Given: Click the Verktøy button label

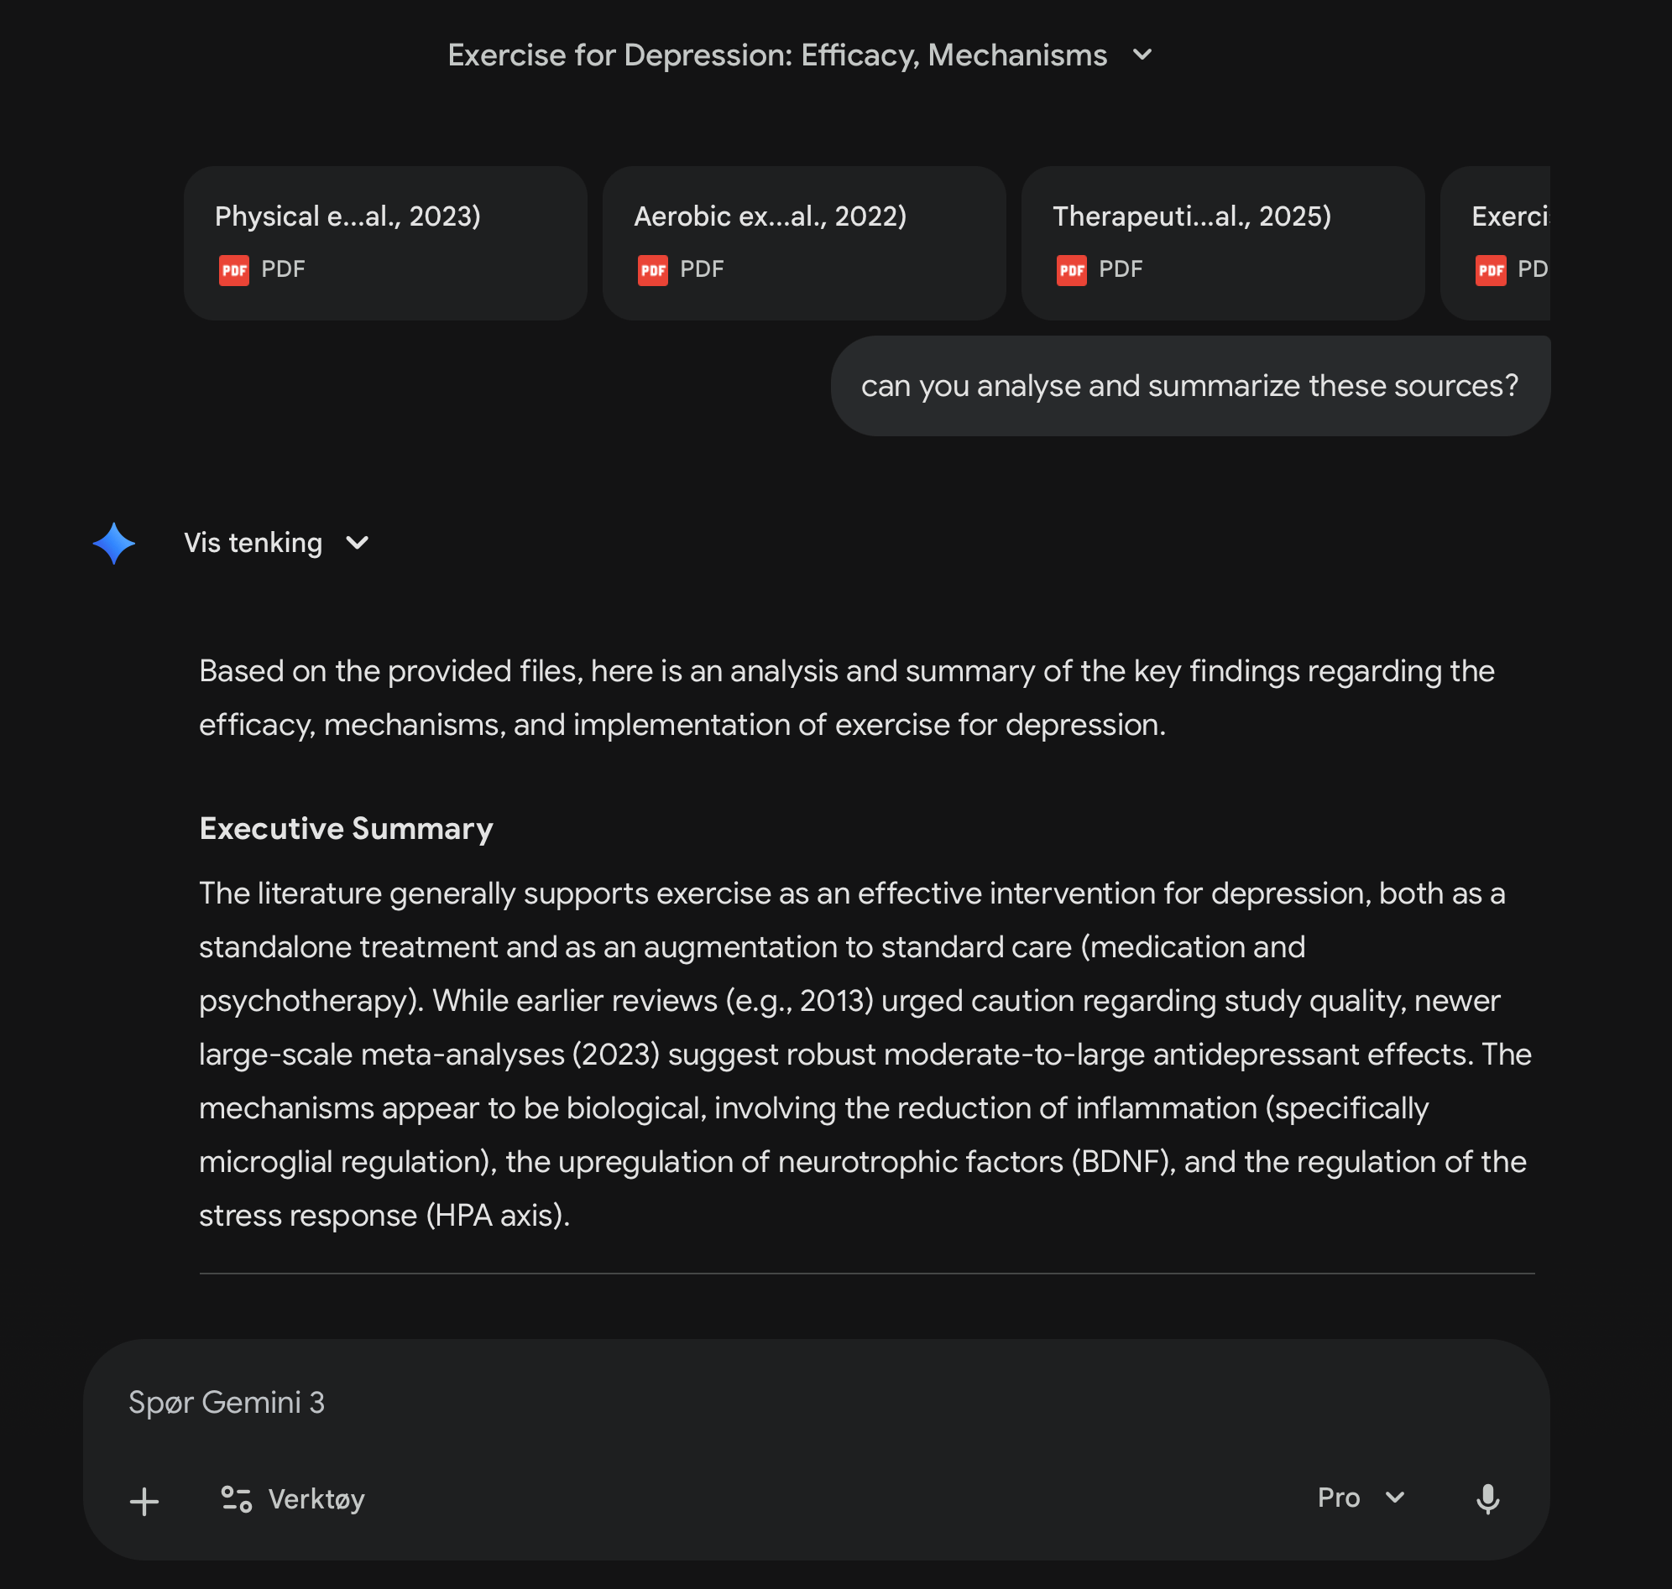Looking at the screenshot, I should point(316,1499).
